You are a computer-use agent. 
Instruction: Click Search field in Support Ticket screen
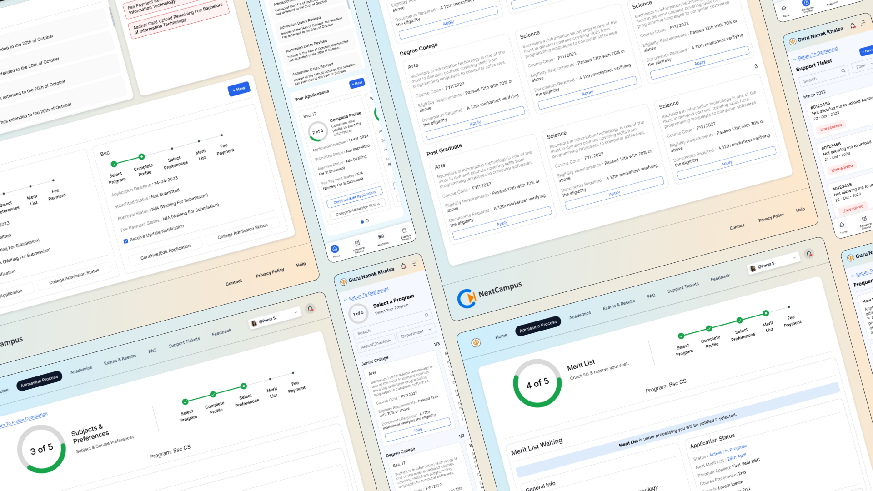pyautogui.click(x=823, y=76)
